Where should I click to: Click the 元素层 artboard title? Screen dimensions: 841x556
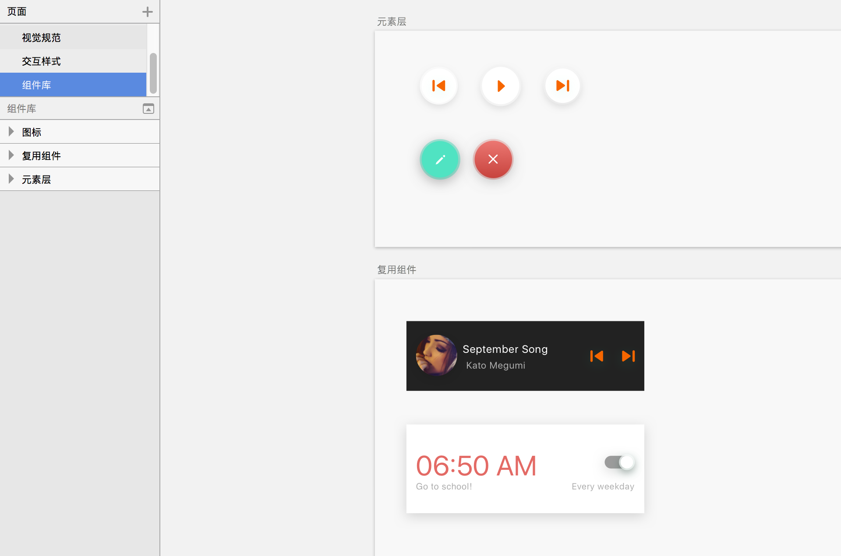click(392, 21)
